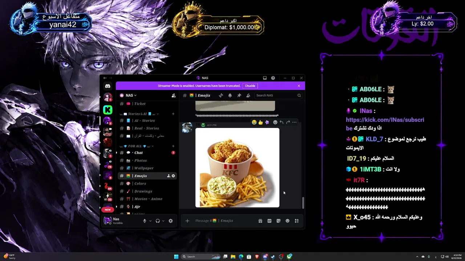
Task: Reply to the KFC image message
Action: pos(282,122)
